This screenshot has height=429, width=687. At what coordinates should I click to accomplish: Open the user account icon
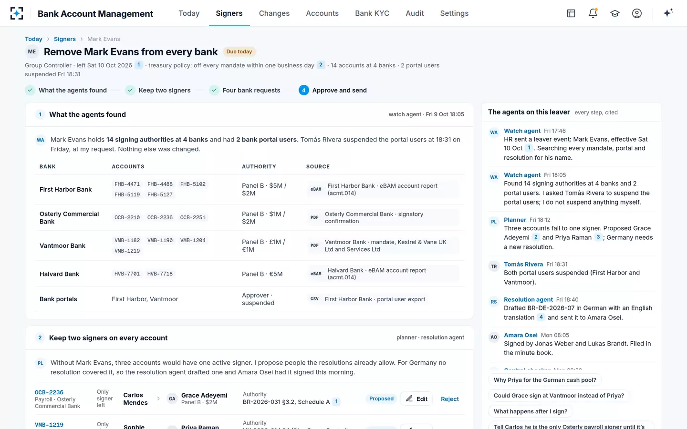tap(637, 13)
